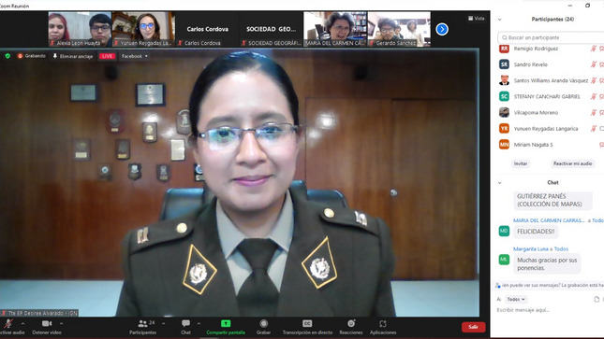Image resolution: width=604 pixels, height=339 pixels.
Task: Open the Chat panel icon in toolbar
Action: pyautogui.click(x=185, y=324)
